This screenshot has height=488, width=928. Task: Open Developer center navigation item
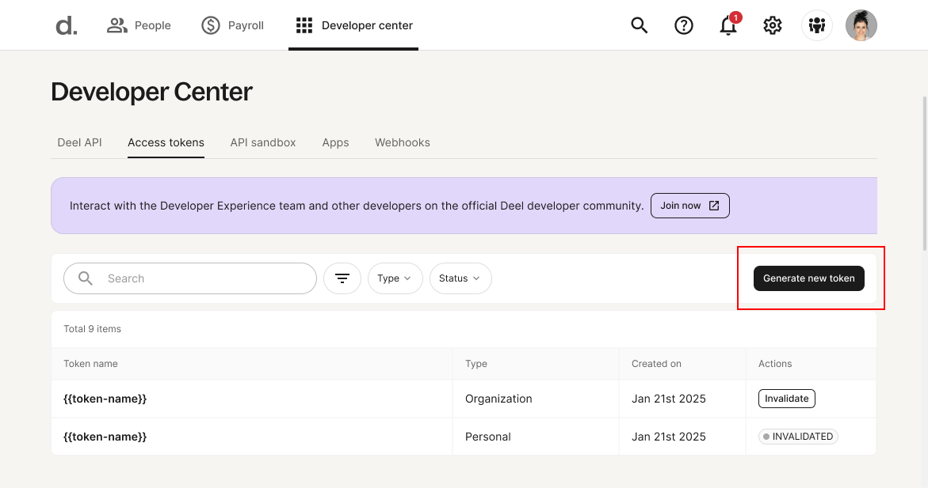[x=354, y=25]
